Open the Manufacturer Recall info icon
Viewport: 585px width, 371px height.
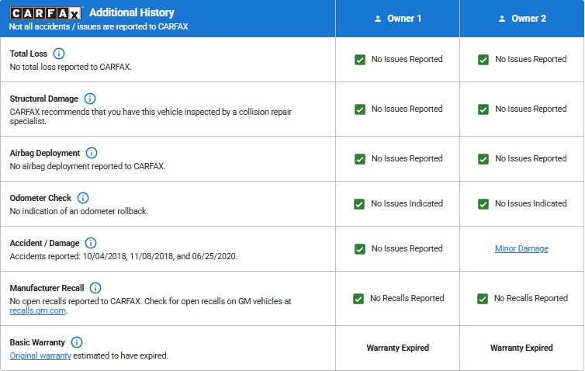pos(95,288)
